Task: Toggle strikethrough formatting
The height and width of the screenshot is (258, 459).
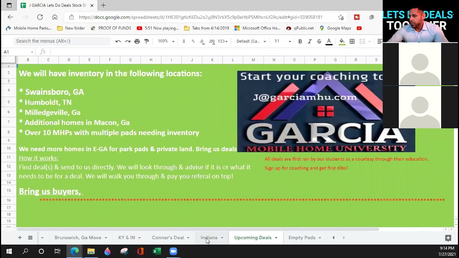Action: tap(319, 41)
